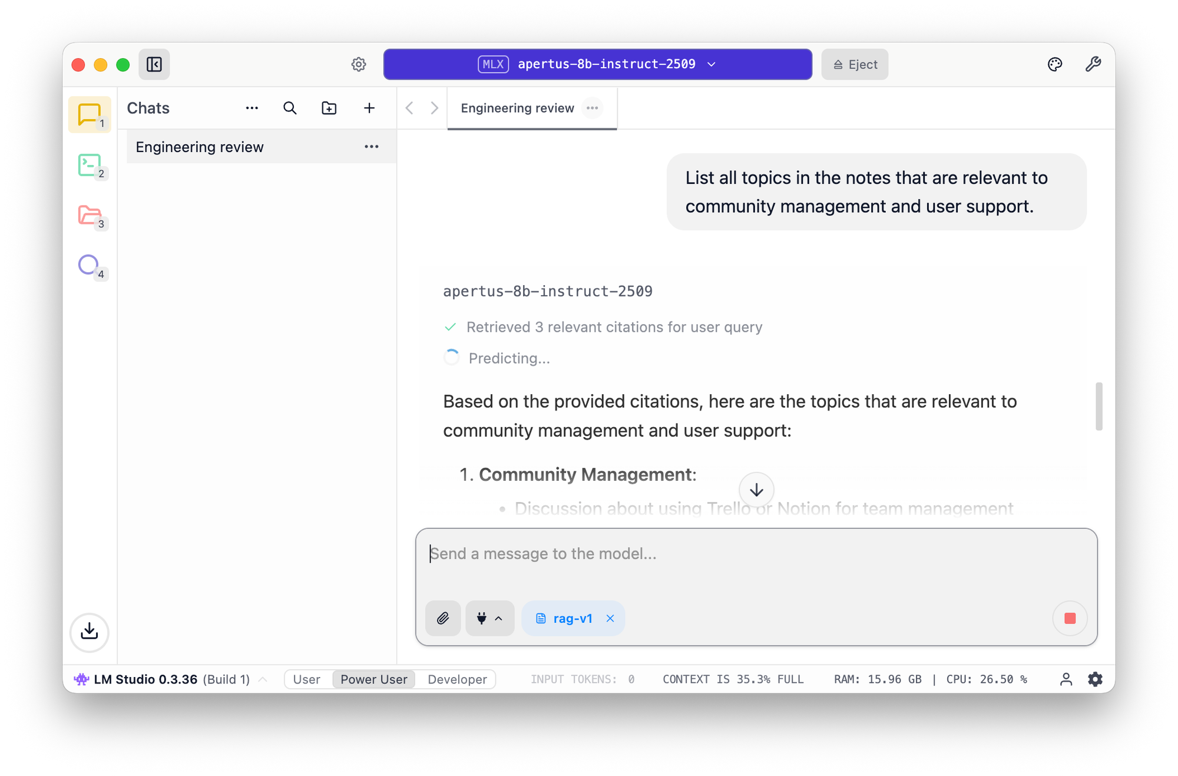
Task: Open the wrench settings panel
Action: (x=1093, y=64)
